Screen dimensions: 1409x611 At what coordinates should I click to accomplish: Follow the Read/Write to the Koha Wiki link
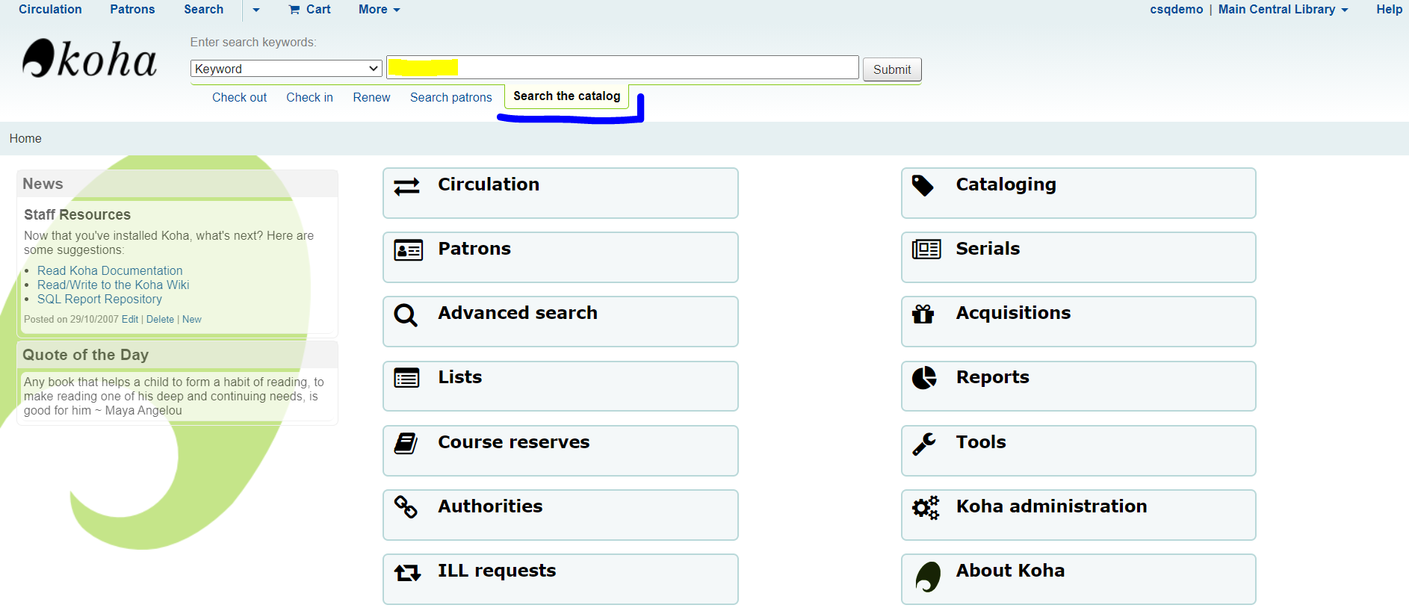[x=114, y=285]
